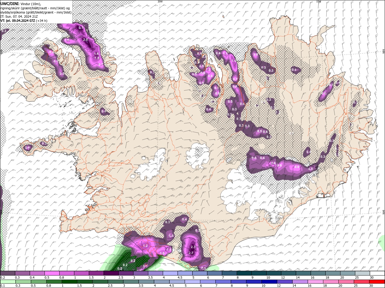This screenshot has height=288, width=385.
Task: Click the 'VT: þri. 09.04.2024 07Z' valid time
Action: tap(18, 21)
